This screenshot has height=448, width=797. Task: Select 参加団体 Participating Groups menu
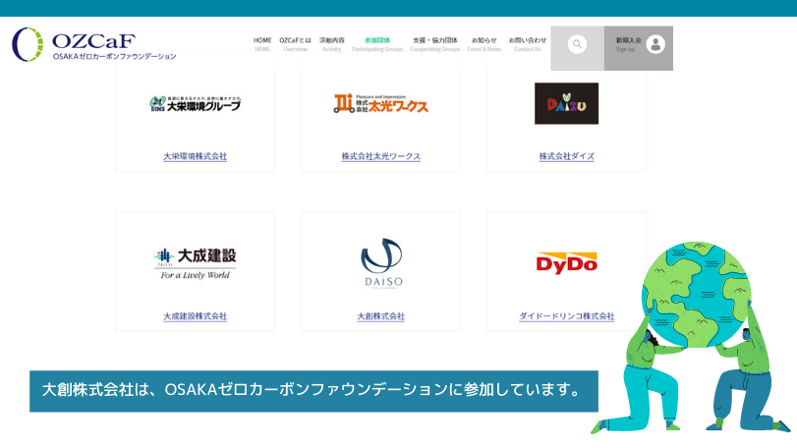tap(377, 44)
